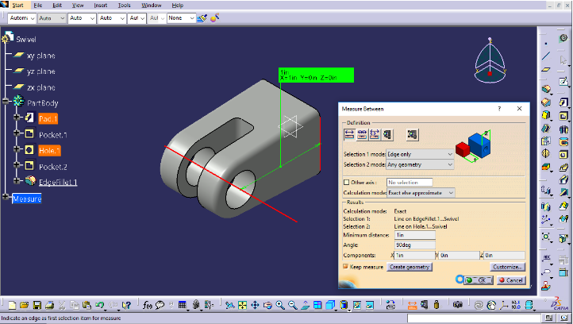Click the Minimum distance result field
The width and height of the screenshot is (573, 324).
(414, 235)
